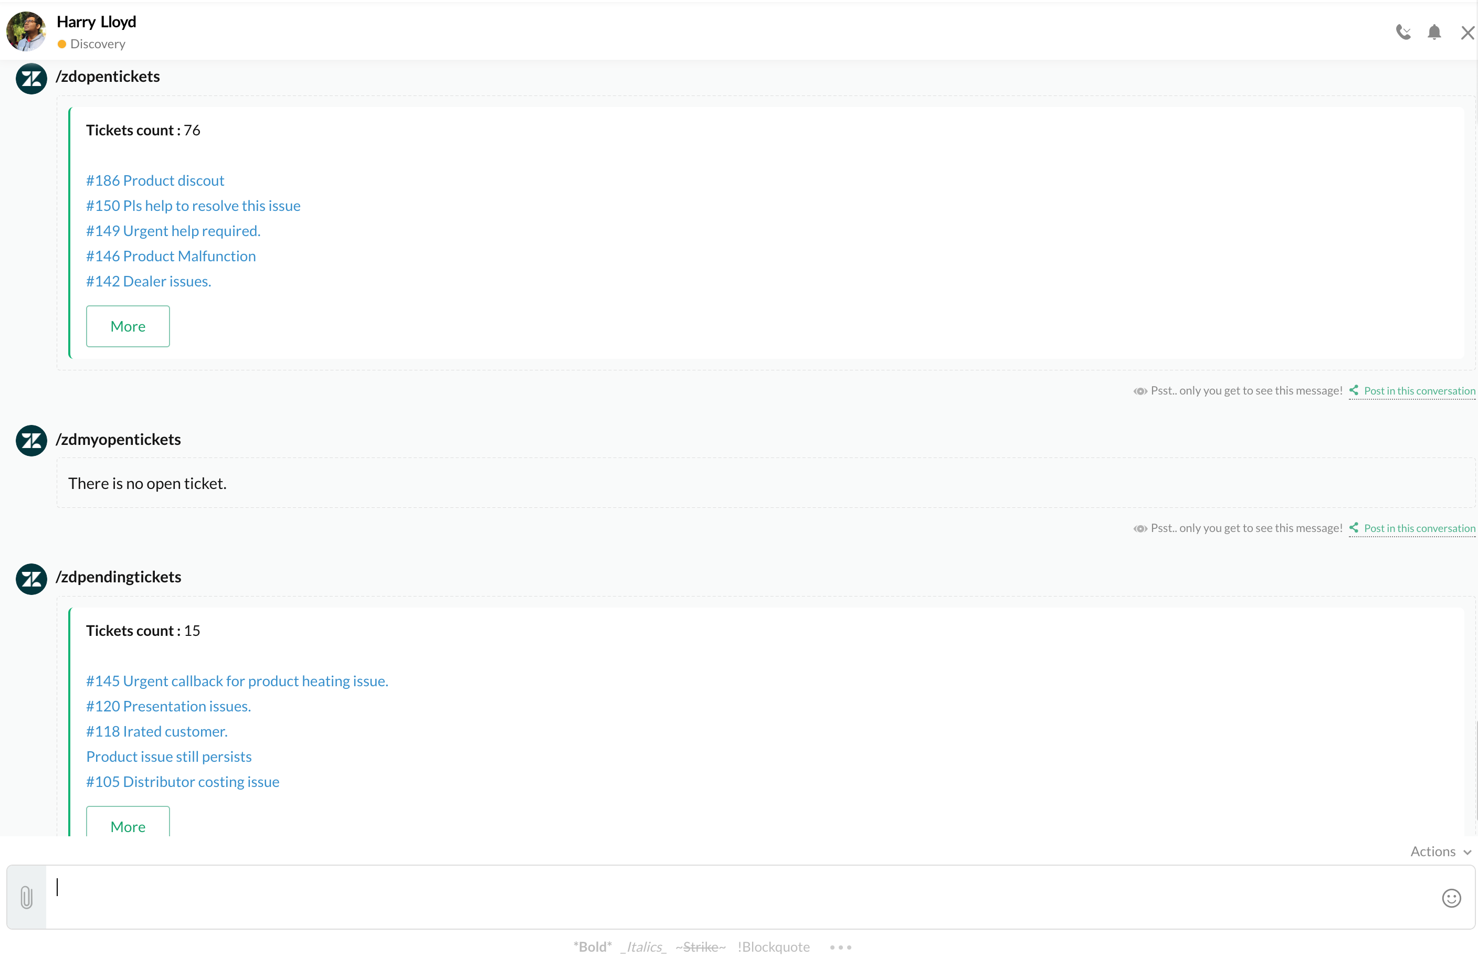Screen dimensions: 1478x958
Task: Close the Harry Lloyd chat window
Action: (x=1468, y=33)
